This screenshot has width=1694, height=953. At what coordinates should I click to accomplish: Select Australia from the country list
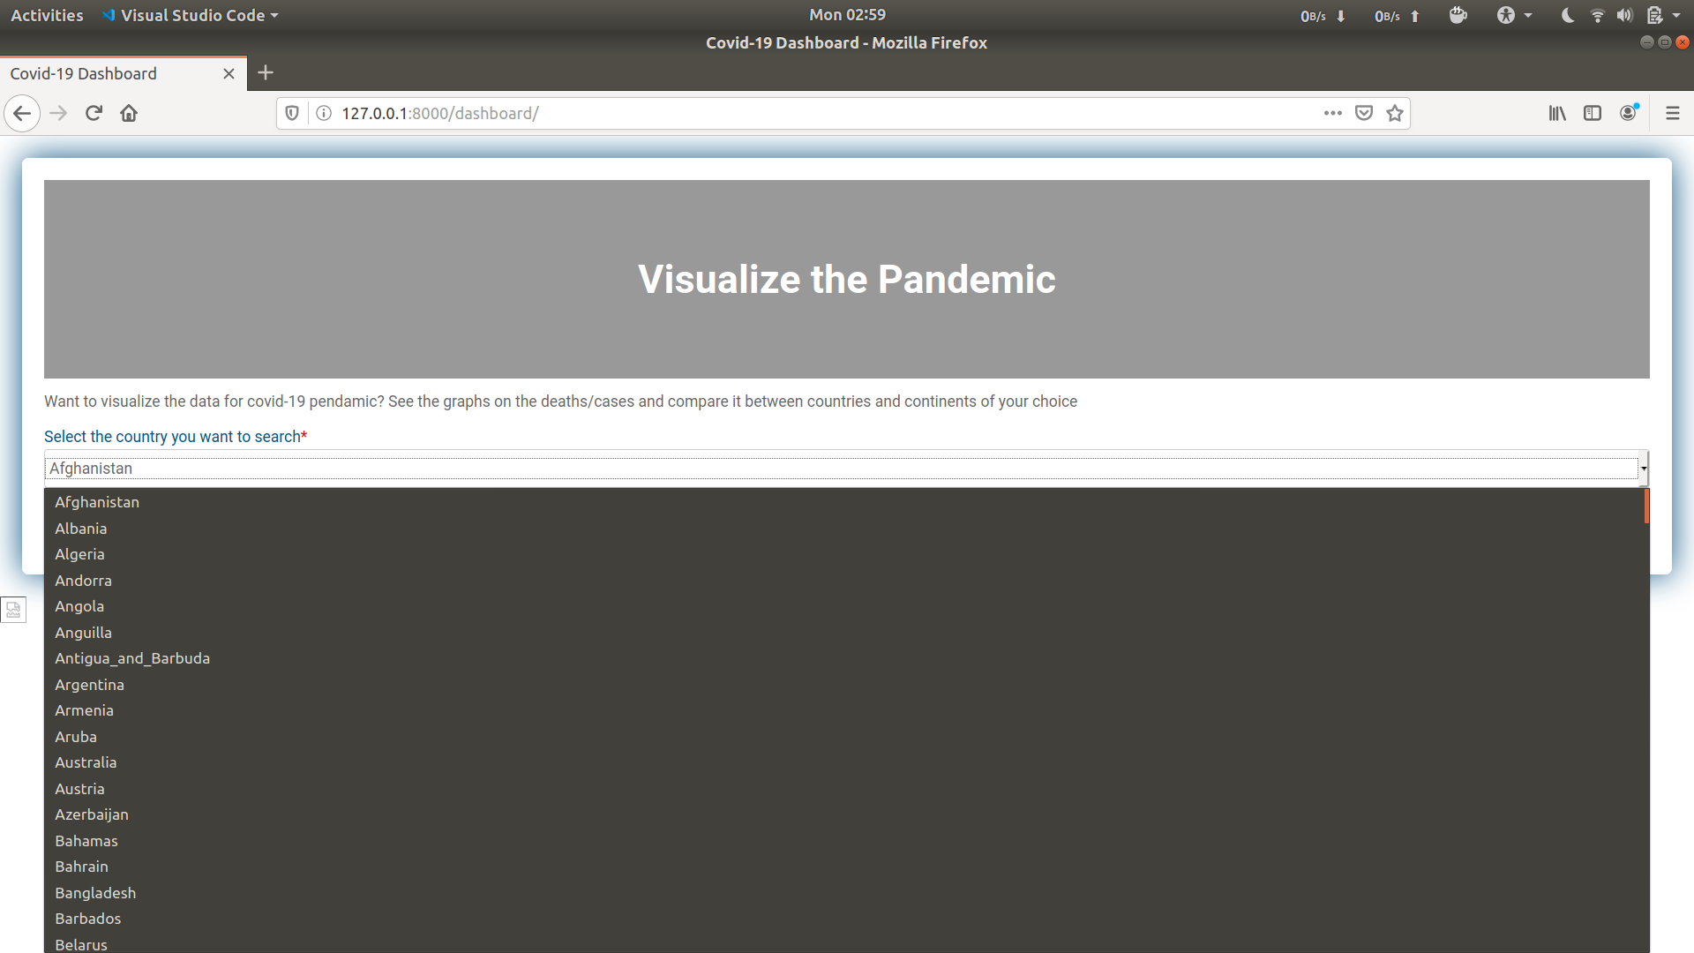pos(86,762)
